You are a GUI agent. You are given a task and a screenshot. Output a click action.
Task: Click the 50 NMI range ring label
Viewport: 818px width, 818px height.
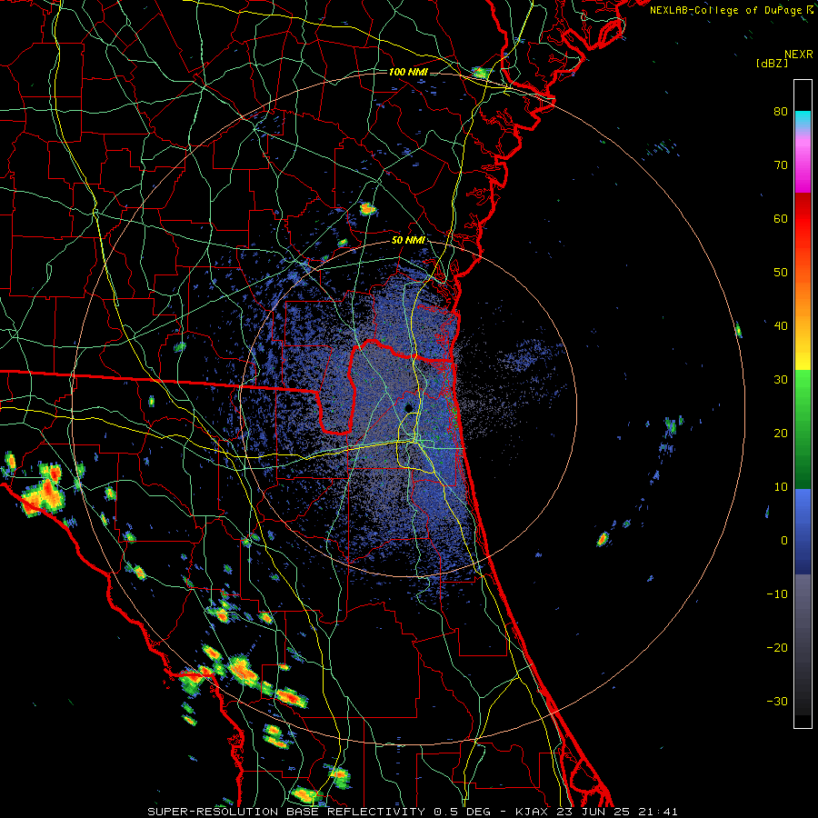point(408,240)
